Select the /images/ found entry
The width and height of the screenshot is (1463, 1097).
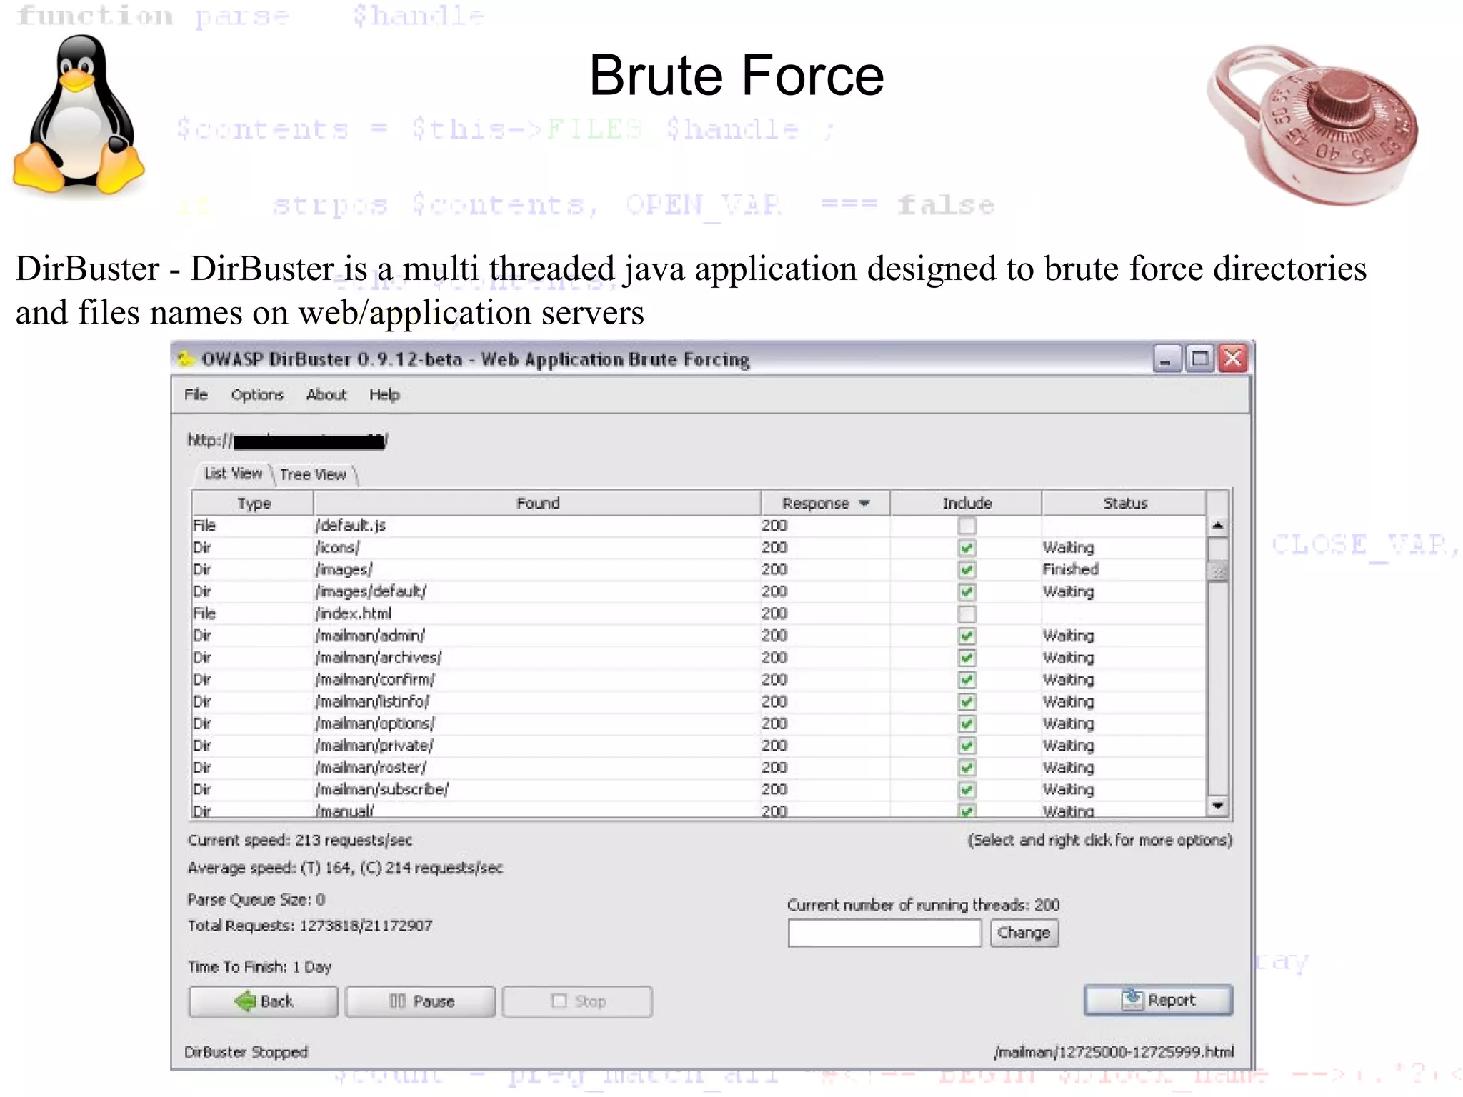[x=344, y=570]
